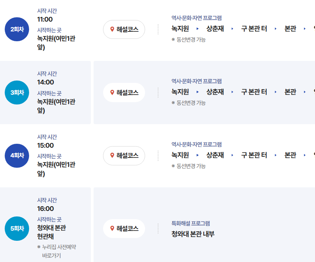
Task: Expand the arrow before 구 본관 터 in 14:00 route
Action: coord(233,92)
